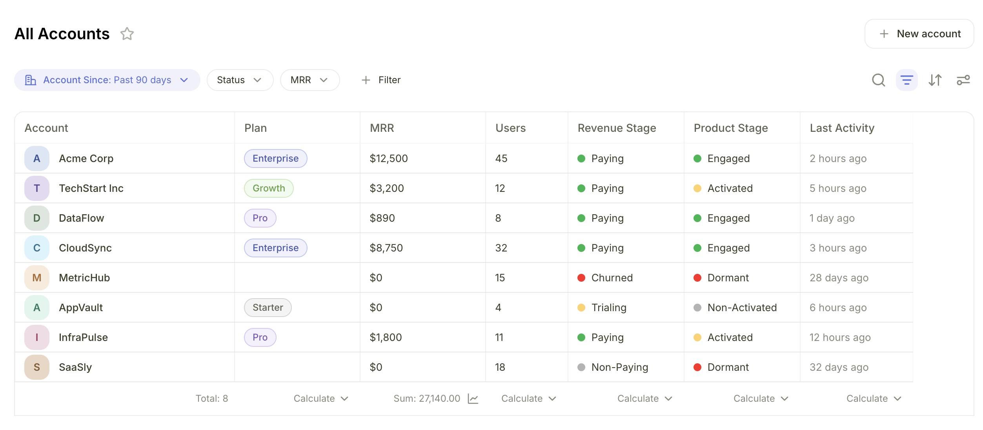983x430 pixels.
Task: Open the Status filter dropdown
Action: click(240, 80)
